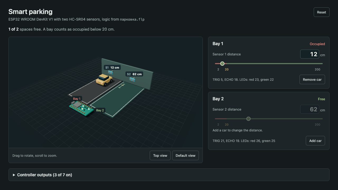
Task: Click the Free status of Bay 2
Action: 321,99
